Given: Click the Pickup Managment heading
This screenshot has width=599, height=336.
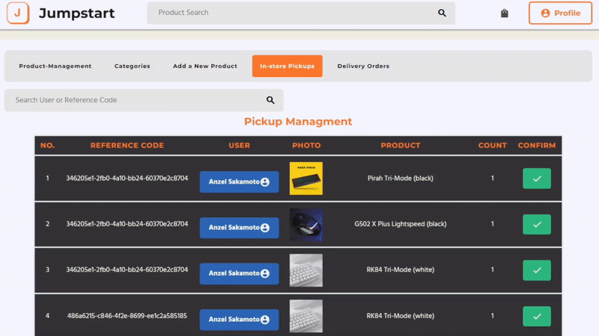Looking at the screenshot, I should pyautogui.click(x=298, y=122).
